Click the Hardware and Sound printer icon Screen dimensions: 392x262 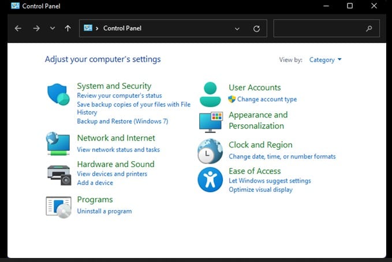point(59,175)
